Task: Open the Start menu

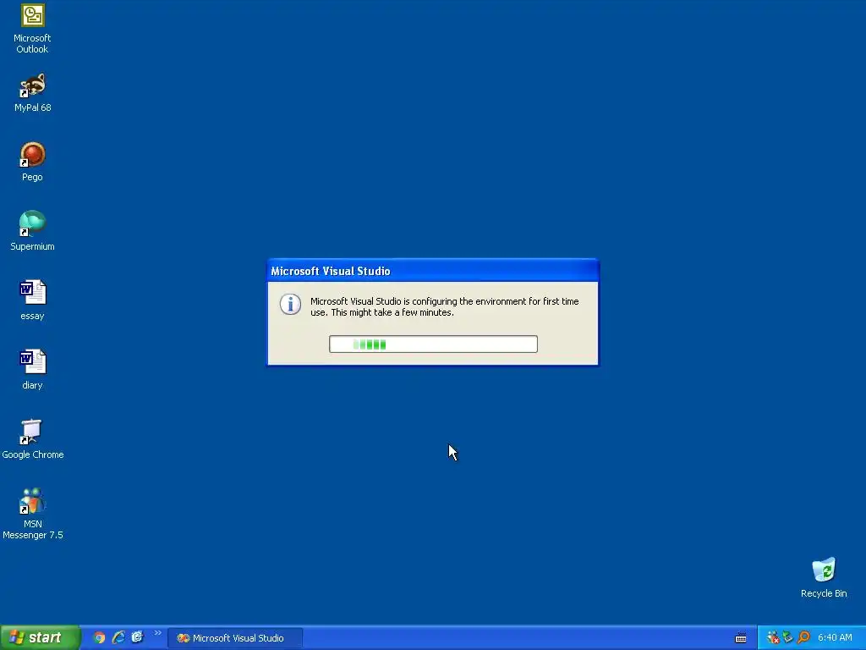Action: click(x=40, y=637)
